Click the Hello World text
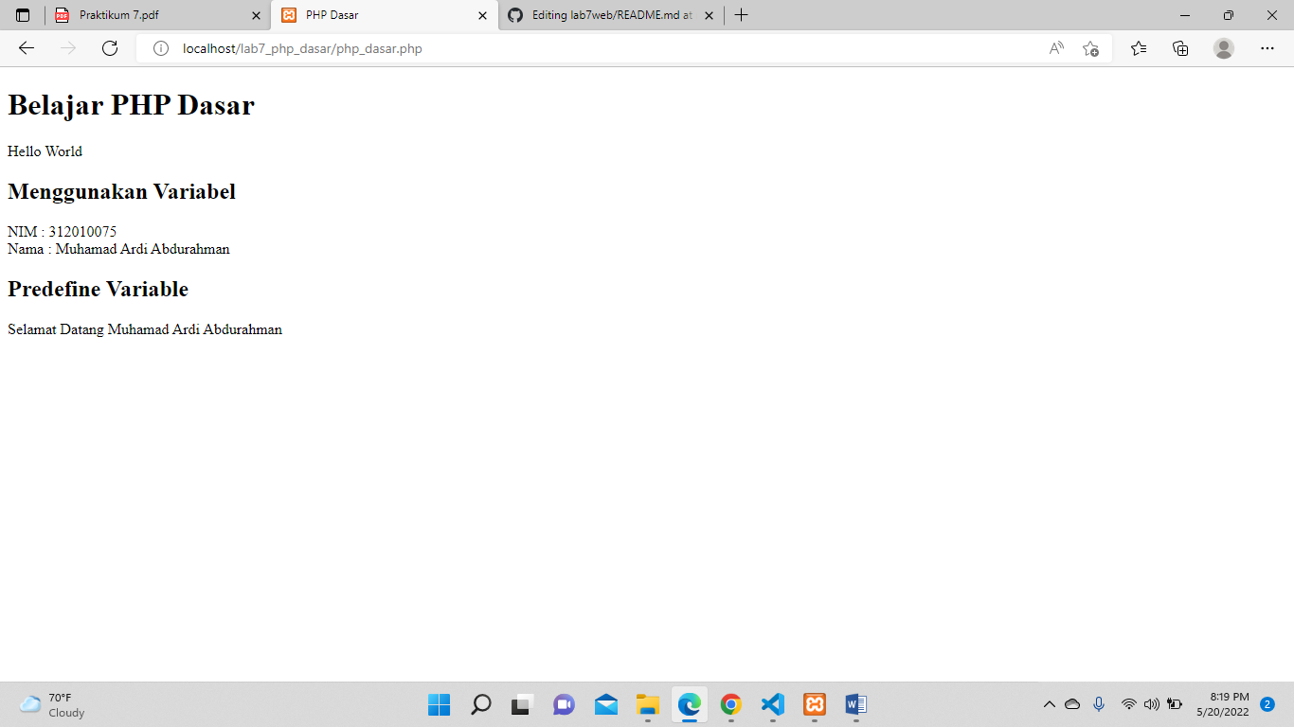The height and width of the screenshot is (727, 1294). [45, 151]
